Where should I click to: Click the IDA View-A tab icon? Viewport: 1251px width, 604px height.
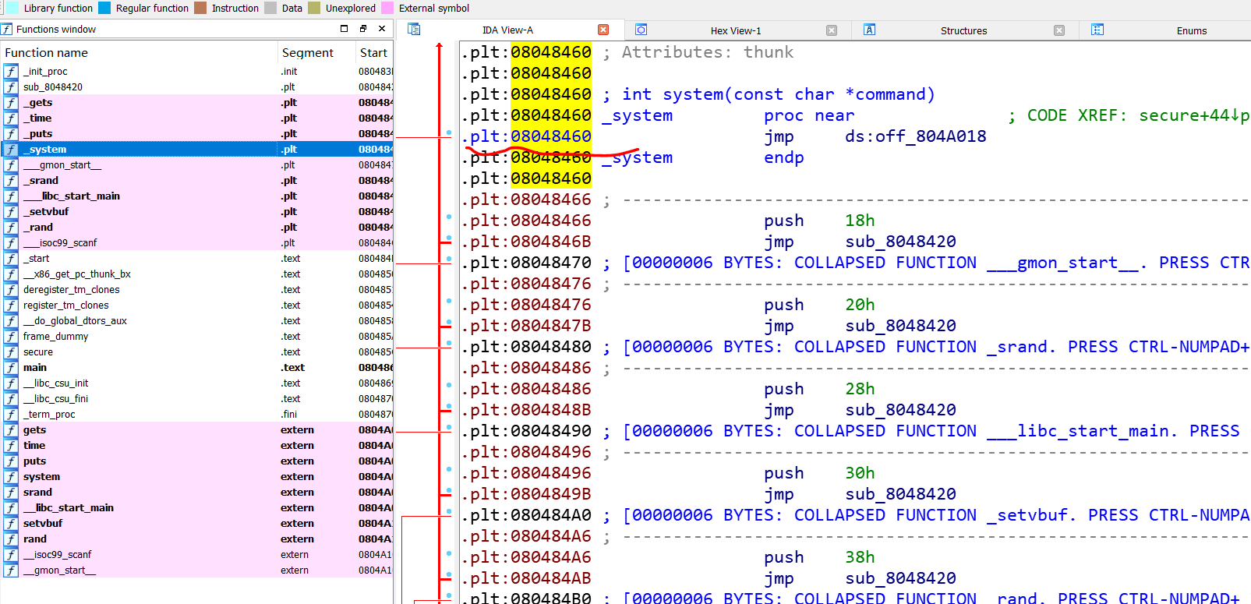click(x=414, y=30)
